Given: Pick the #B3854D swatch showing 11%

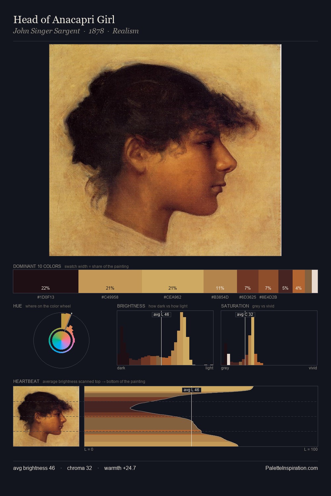Looking at the screenshot, I should pyautogui.click(x=220, y=281).
